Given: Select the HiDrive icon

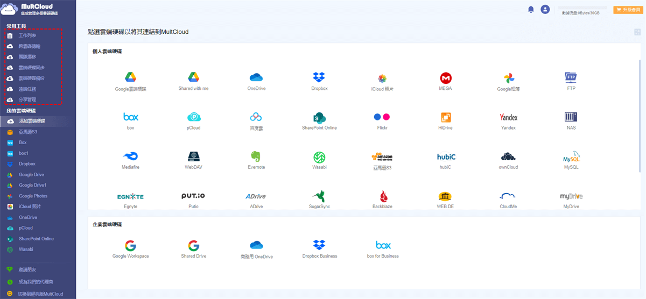Looking at the screenshot, I should tap(445, 121).
